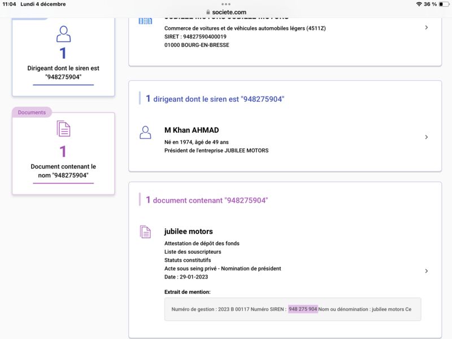Click 'Commerce de voitures et de véhicules automobiles légers' text
452x339 pixels.
(245, 28)
